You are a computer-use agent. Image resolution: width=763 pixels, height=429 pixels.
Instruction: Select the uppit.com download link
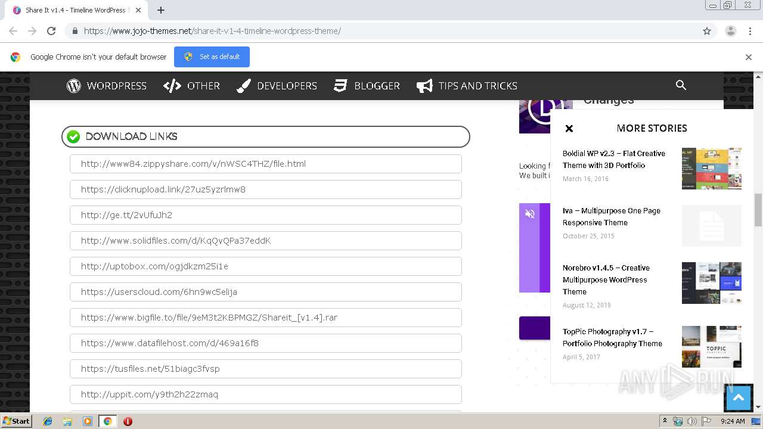point(266,394)
